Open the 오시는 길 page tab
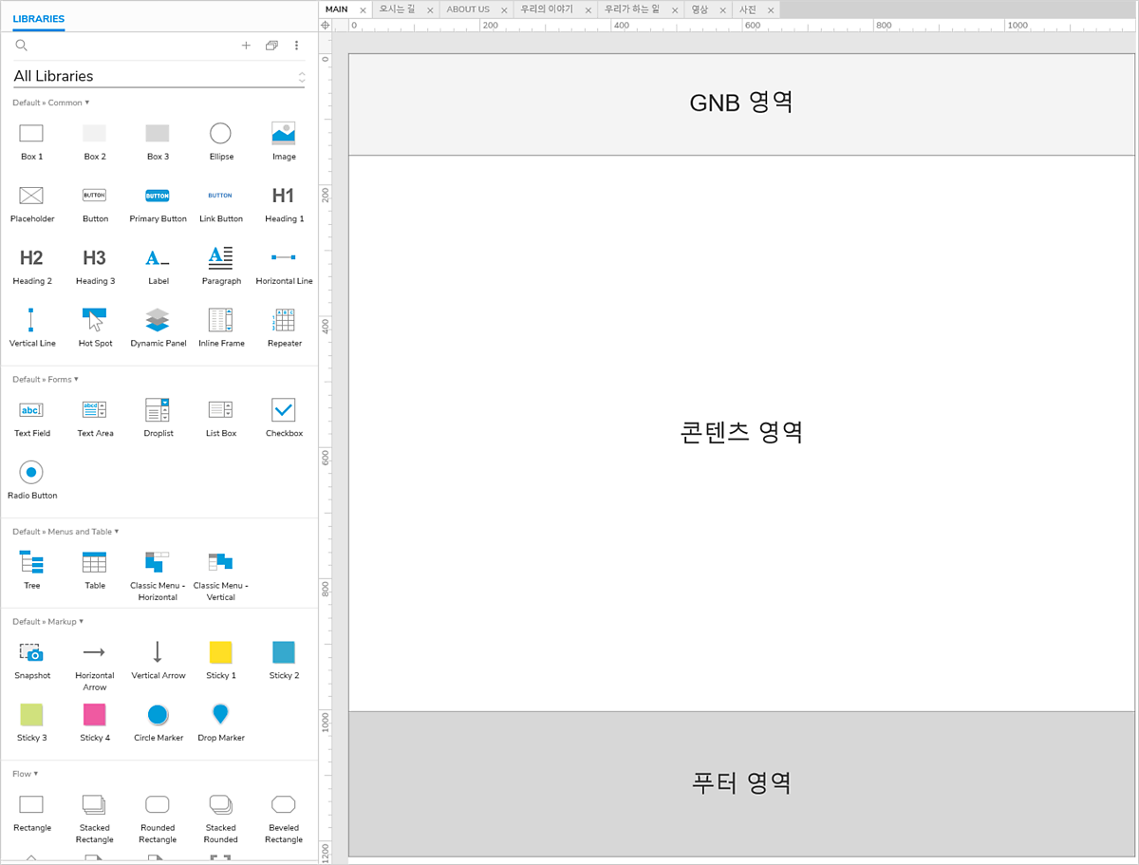 (397, 9)
